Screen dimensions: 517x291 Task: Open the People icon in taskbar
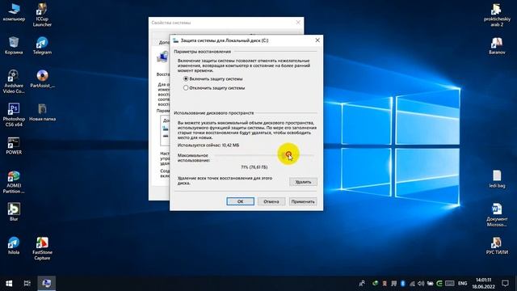click(362, 283)
